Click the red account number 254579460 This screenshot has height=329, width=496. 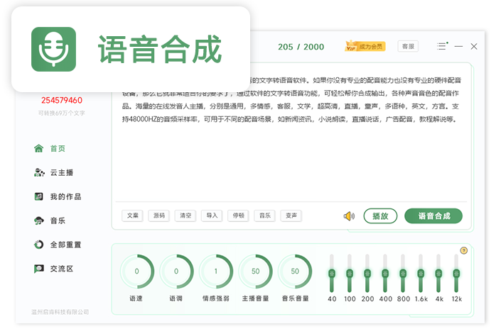click(x=62, y=101)
